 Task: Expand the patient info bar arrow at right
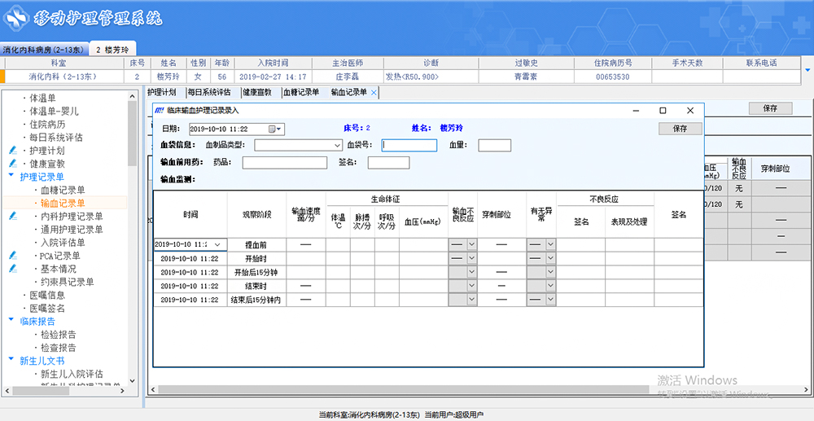(x=807, y=69)
